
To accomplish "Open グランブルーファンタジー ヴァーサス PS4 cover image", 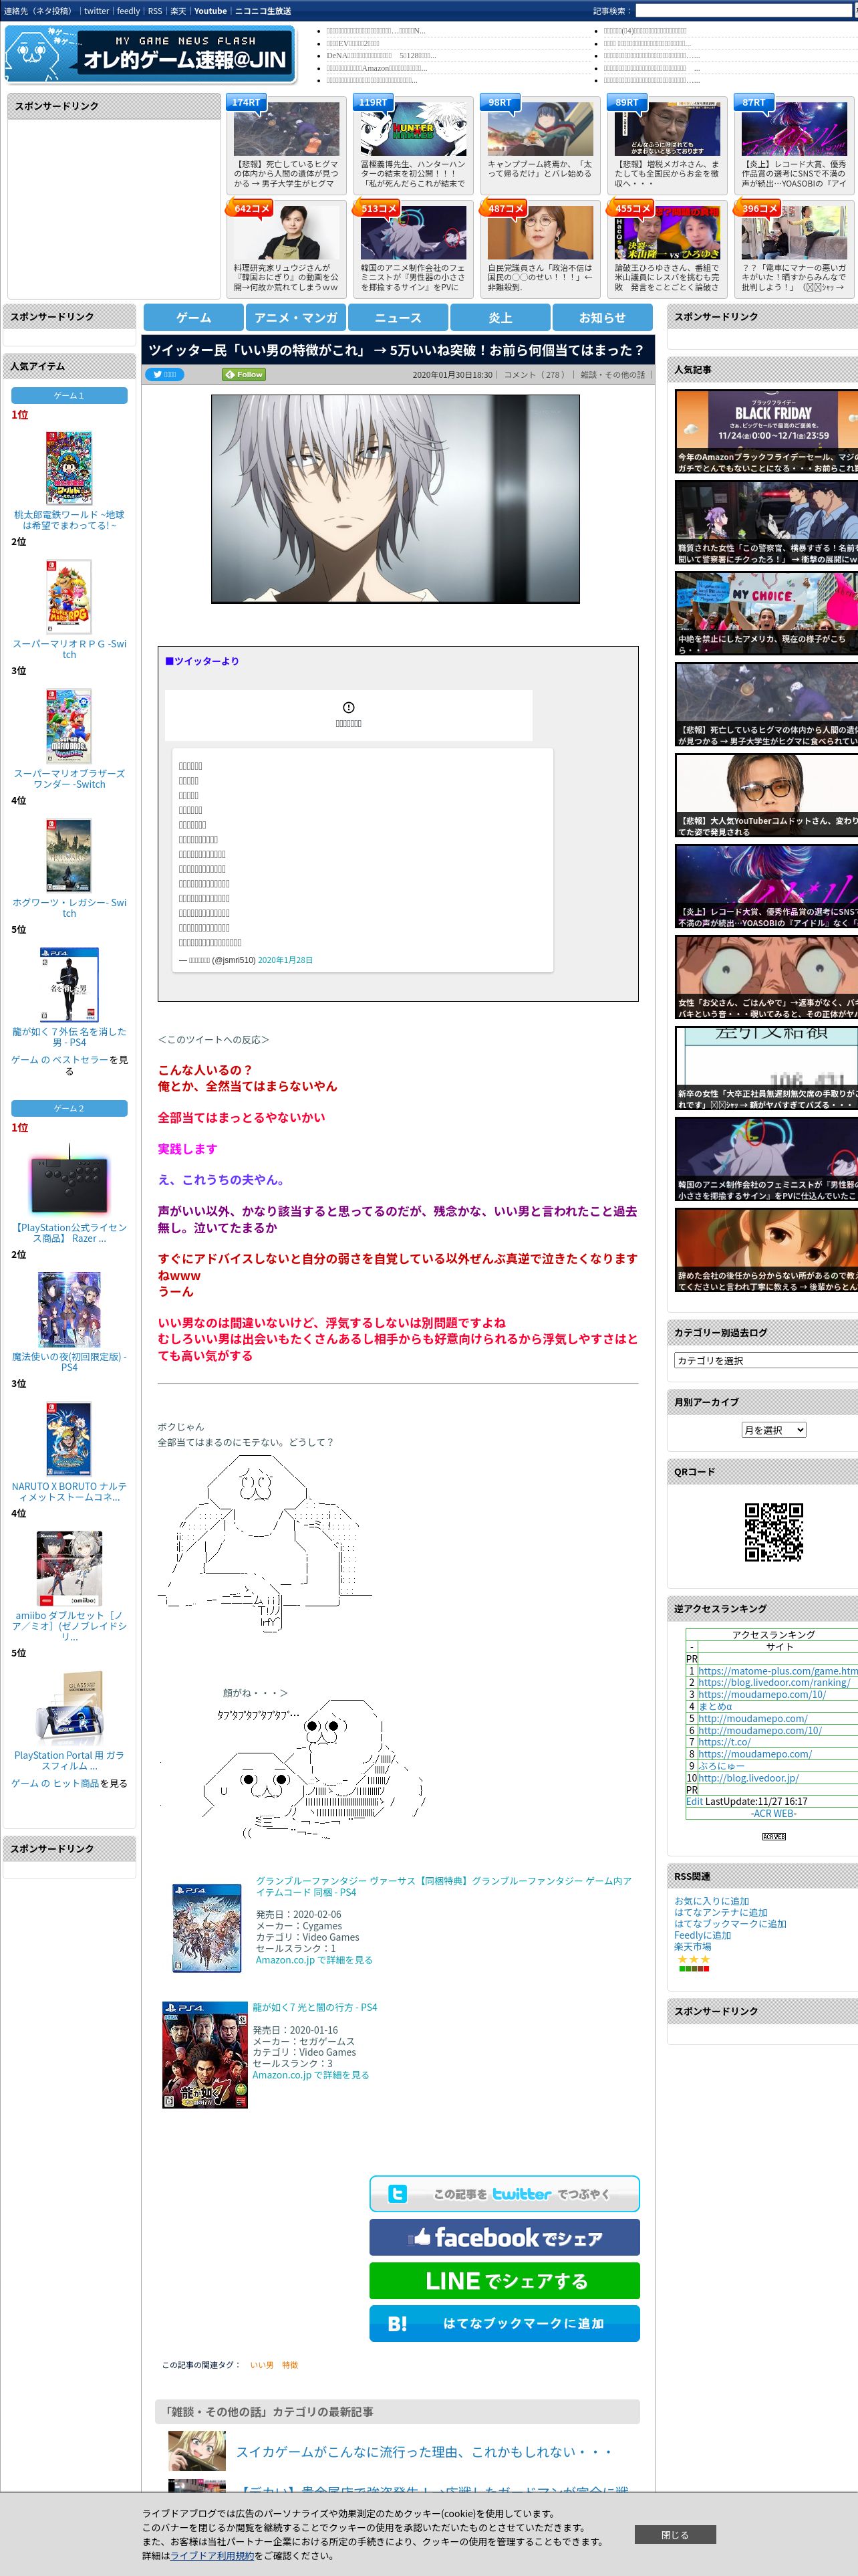I will coord(206,1928).
